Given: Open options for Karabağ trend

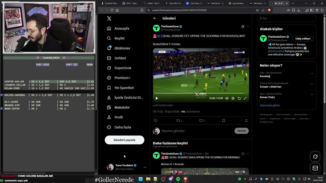Looking at the screenshot, I should point(312,73).
